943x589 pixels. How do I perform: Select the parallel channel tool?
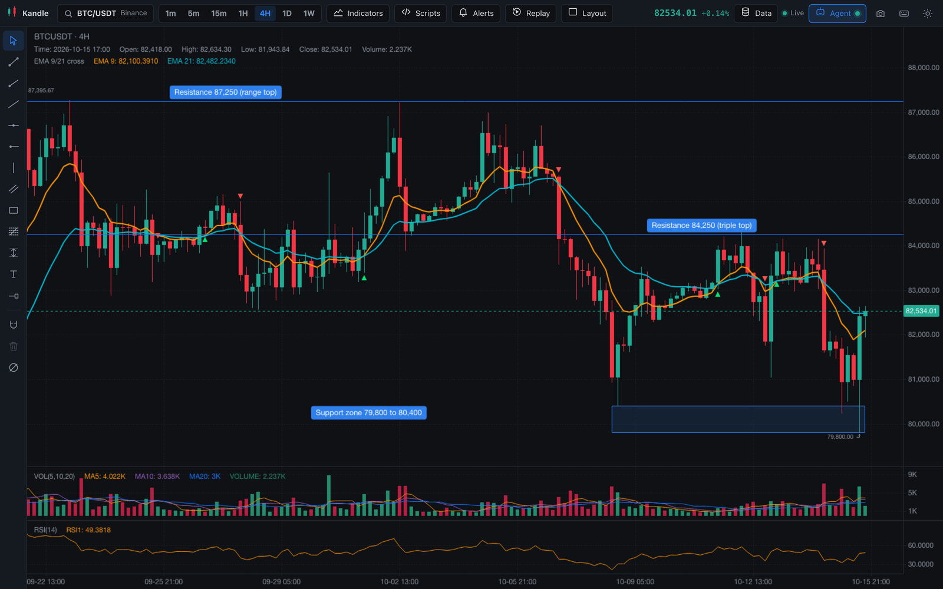[x=14, y=189]
